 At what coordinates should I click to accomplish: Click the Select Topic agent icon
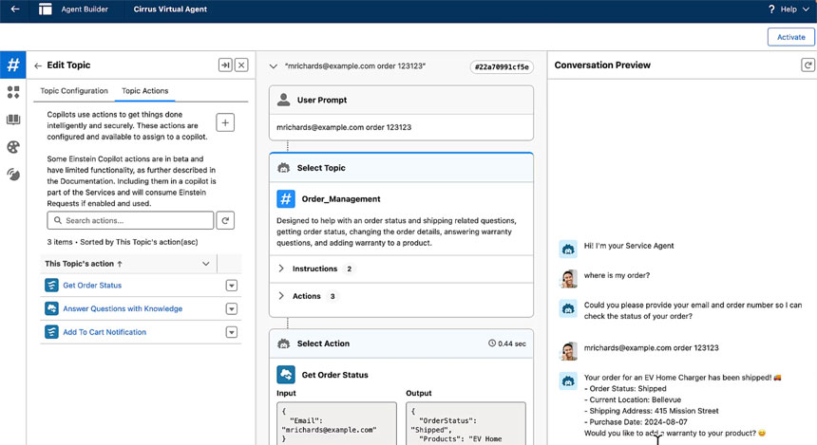point(283,168)
